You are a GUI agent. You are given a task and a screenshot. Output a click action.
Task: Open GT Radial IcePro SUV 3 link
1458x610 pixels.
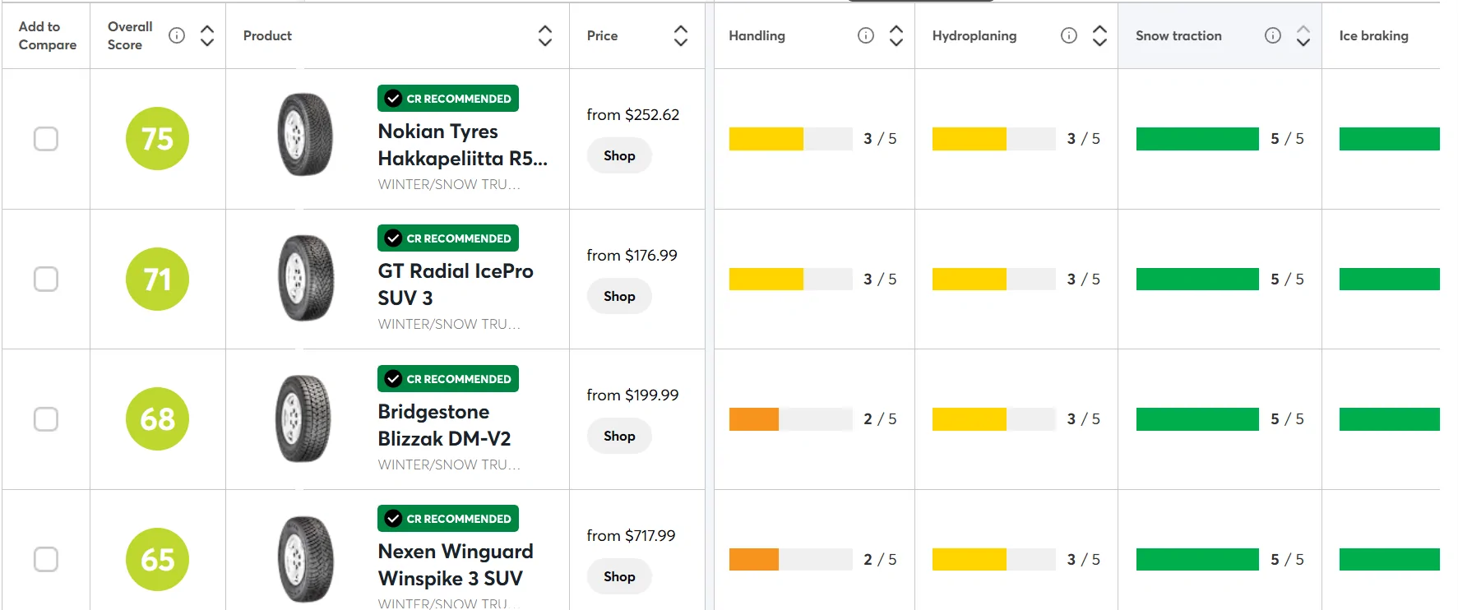[455, 284]
